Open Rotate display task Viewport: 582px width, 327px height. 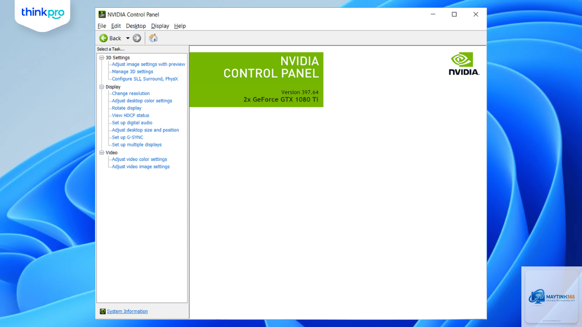pos(127,108)
